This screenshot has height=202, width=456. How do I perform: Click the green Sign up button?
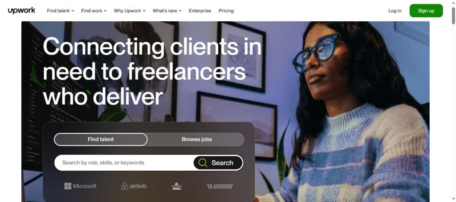426,11
